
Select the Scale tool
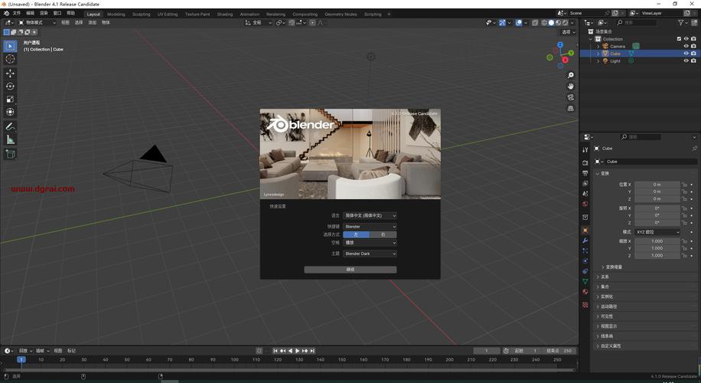[10, 99]
